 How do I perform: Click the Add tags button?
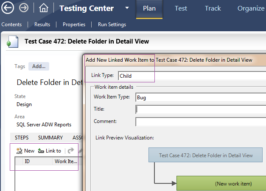click(x=39, y=66)
